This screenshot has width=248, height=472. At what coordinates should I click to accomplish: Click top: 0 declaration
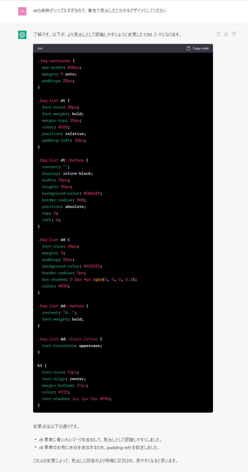50,213
